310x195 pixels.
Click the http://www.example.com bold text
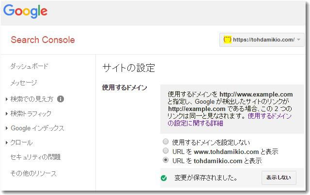256,94
